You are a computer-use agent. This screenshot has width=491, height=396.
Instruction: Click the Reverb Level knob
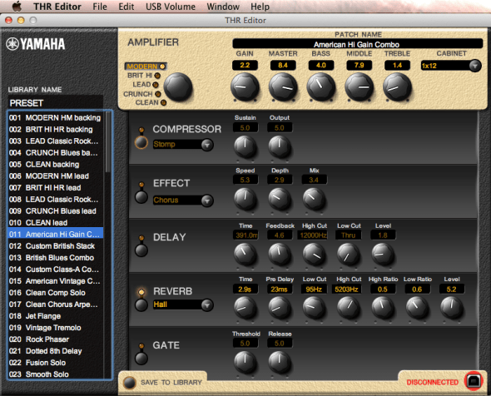pyautogui.click(x=451, y=308)
